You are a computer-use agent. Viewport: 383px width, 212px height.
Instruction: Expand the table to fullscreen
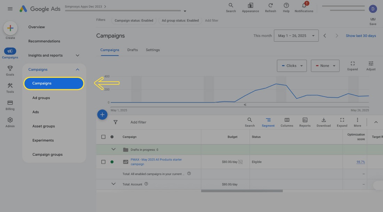(x=342, y=122)
